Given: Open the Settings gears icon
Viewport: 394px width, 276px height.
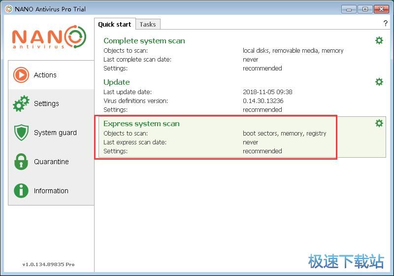Looking at the screenshot, I should click(x=21, y=103).
